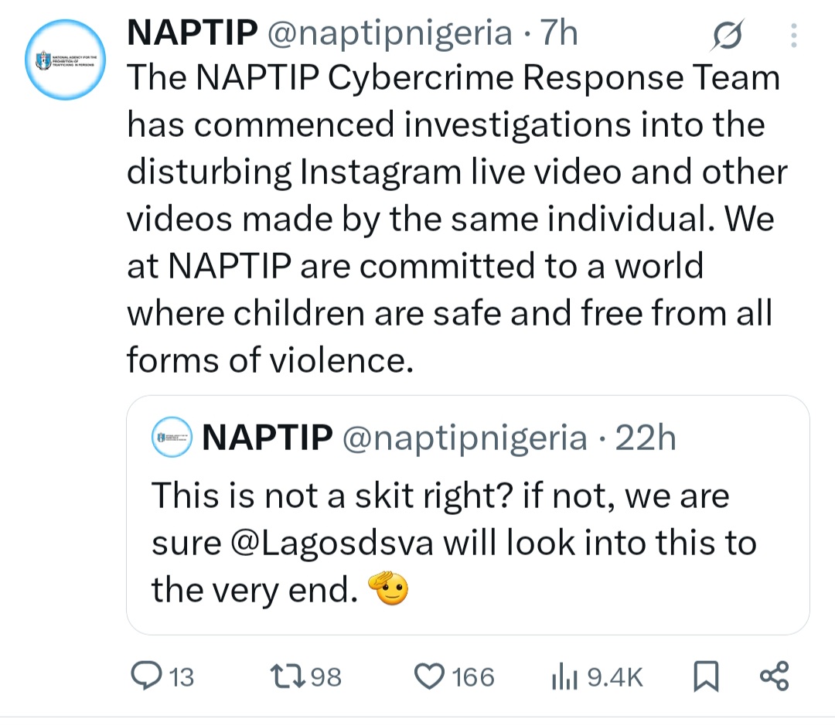Open the Grok slashed-circle icon
Screen dimensions: 835x726
point(727,36)
